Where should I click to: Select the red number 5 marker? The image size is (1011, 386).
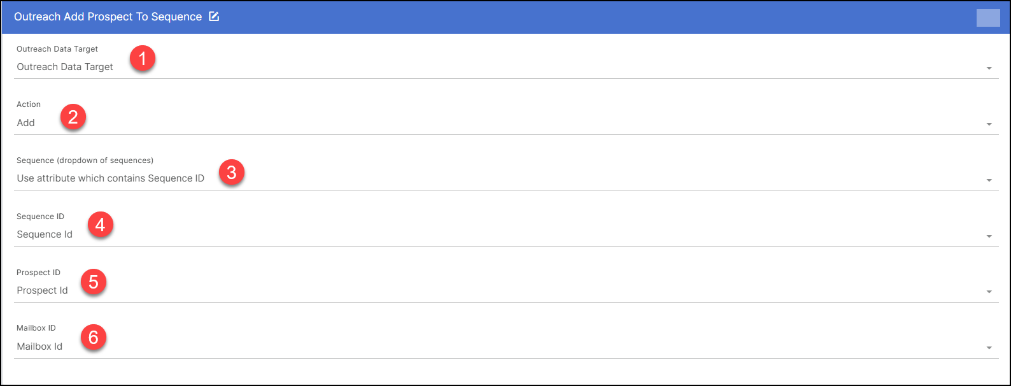click(x=94, y=282)
